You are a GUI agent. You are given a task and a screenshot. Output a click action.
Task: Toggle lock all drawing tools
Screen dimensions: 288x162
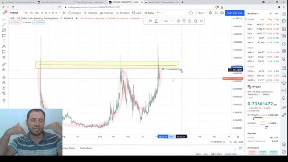click(4, 88)
